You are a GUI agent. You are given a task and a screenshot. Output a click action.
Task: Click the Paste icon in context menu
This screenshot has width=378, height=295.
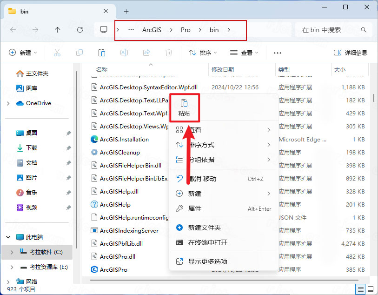184,103
